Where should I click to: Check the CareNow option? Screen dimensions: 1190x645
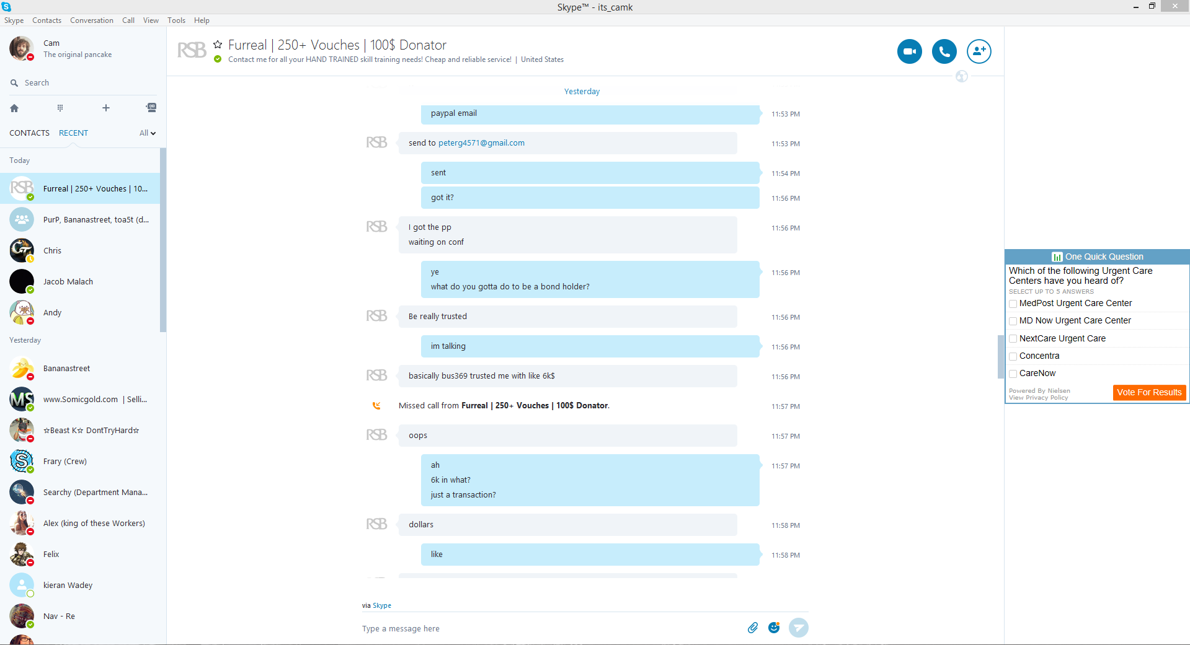1013,374
